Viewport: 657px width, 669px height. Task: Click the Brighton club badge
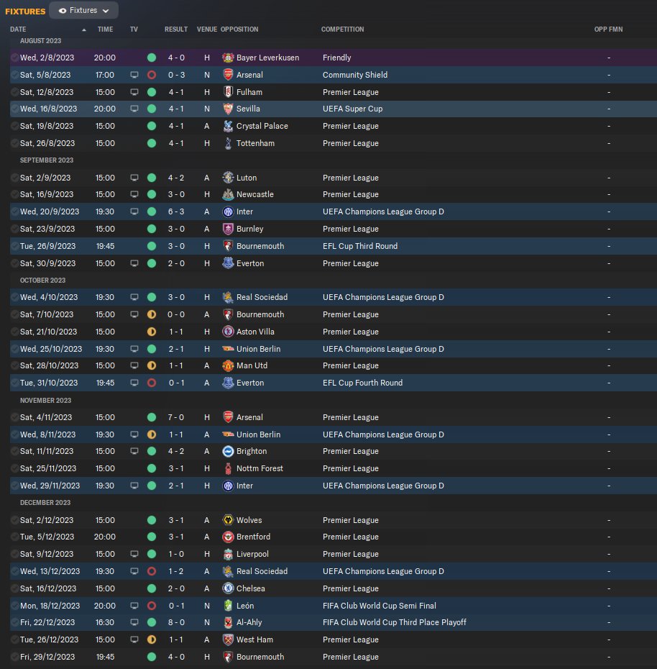tap(228, 451)
